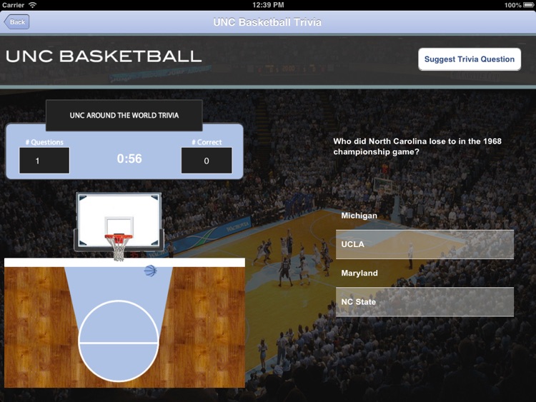Tap the free-throw circle on the court
This screenshot has width=536, height=402.
[x=119, y=341]
